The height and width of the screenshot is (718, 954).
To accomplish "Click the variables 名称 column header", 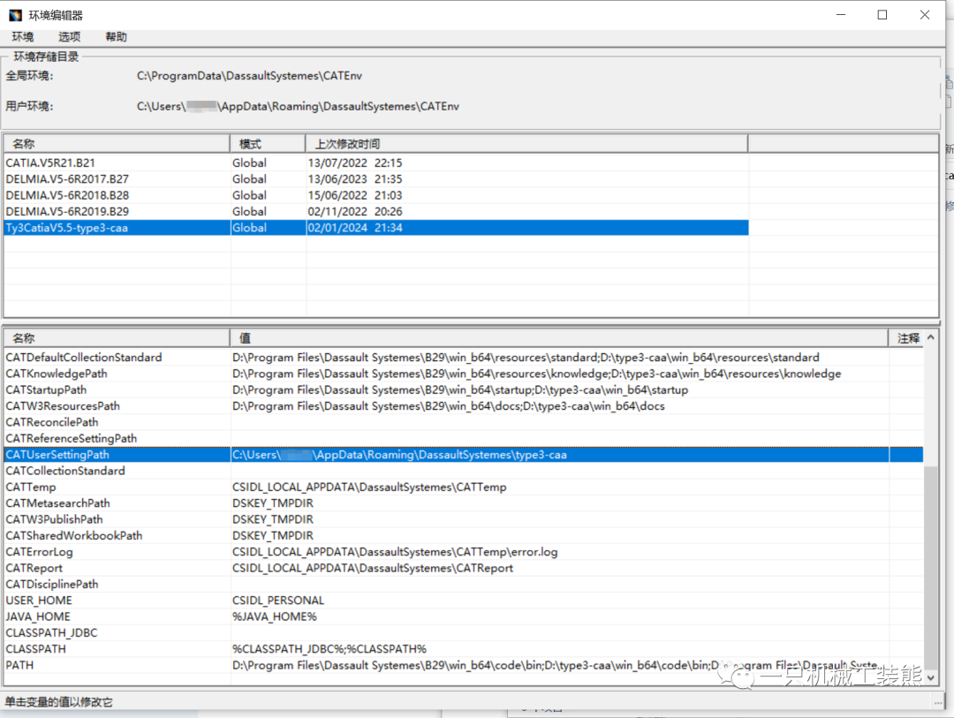I will [x=117, y=337].
